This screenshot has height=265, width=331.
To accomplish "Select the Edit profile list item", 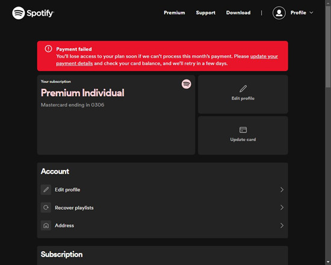I will 162,189.
